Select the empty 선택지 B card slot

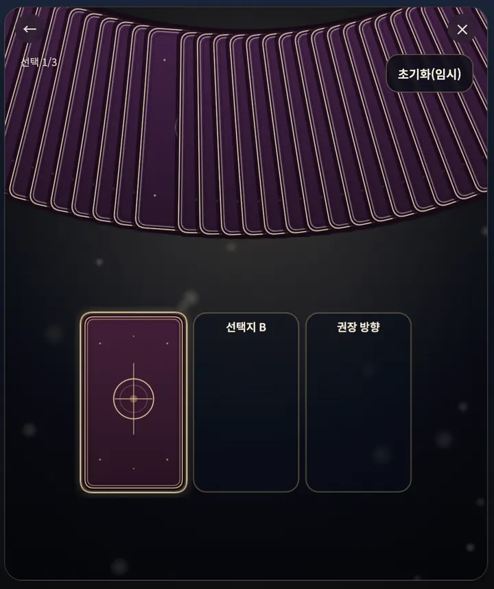246,402
